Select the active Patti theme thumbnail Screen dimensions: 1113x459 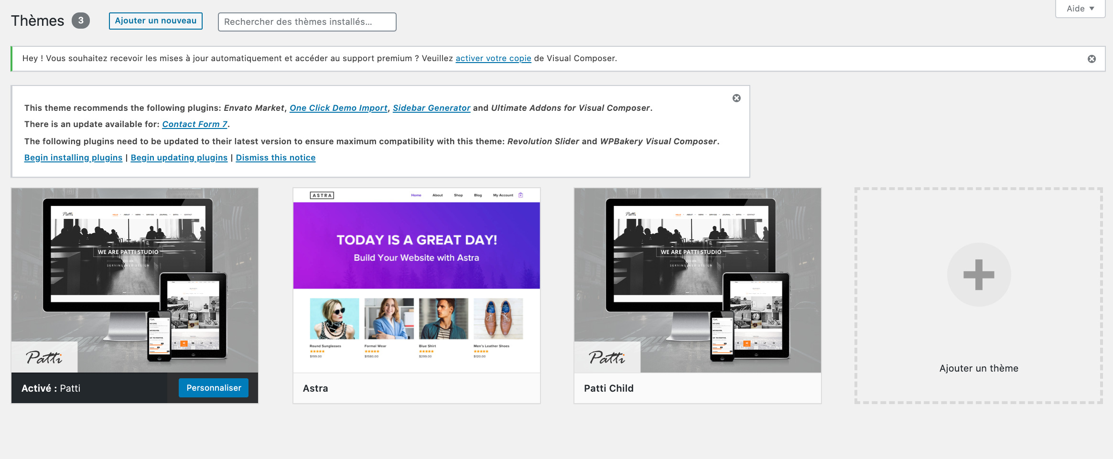(x=135, y=280)
